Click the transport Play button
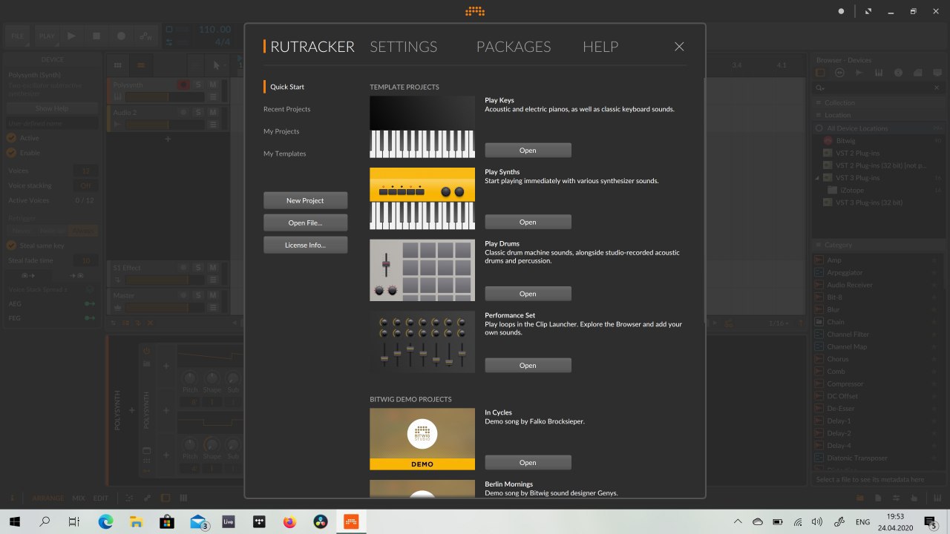The height and width of the screenshot is (534, 950). tap(71, 36)
